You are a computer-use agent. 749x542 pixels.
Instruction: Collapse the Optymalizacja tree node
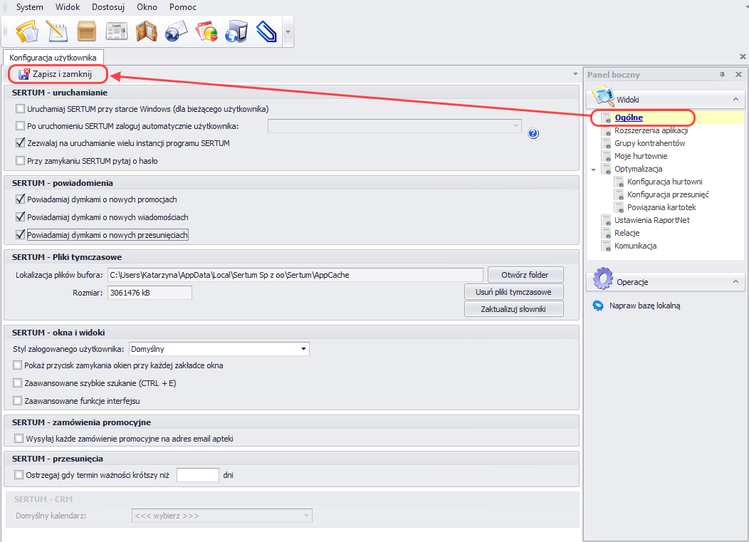[594, 170]
